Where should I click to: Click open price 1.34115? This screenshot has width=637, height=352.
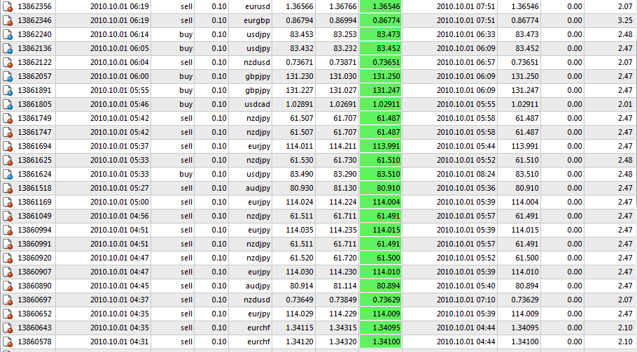pyautogui.click(x=300, y=328)
